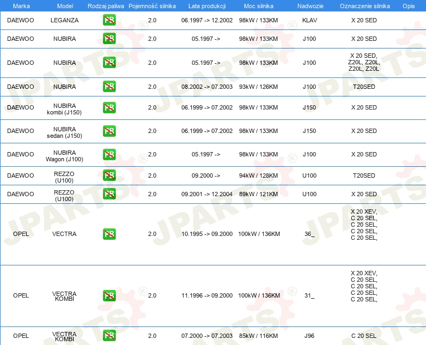This screenshot has height=345, width=426.
Task: Click the 36_ body code cell
Action: 309,234
